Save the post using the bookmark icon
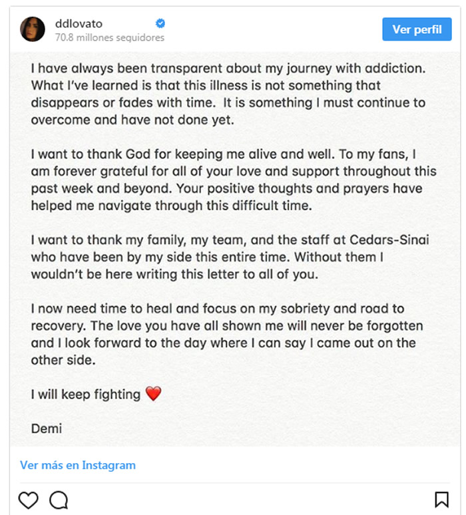Viewport: 466px width, 515px height. pos(441,500)
